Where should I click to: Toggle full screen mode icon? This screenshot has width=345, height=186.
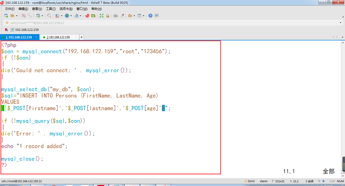(x=102, y=16)
